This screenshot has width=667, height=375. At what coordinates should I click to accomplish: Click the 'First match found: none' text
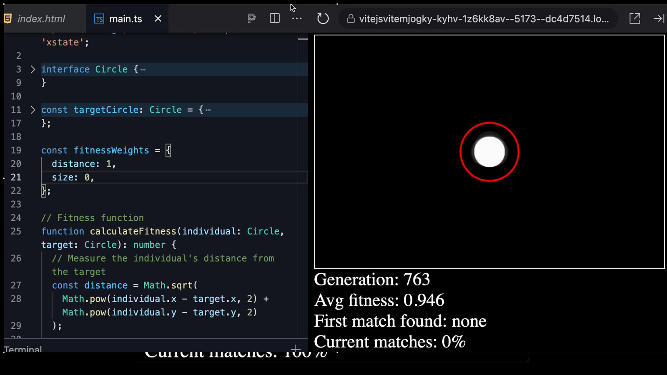[x=400, y=321]
